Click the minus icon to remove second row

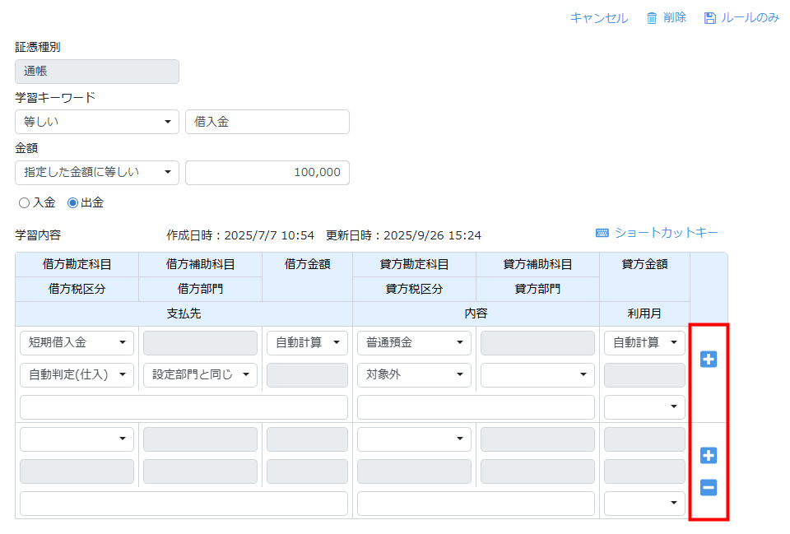tap(708, 488)
